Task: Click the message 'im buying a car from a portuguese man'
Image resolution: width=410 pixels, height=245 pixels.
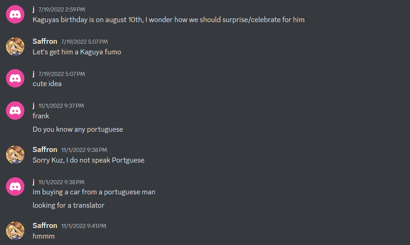Action: 94,192
